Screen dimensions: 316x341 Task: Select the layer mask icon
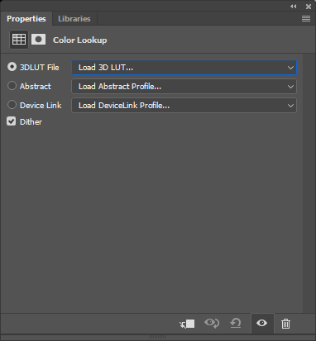(x=38, y=40)
